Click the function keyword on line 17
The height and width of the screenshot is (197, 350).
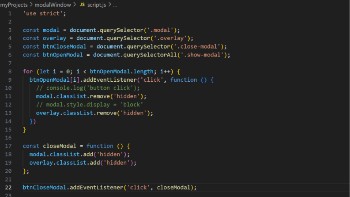click(x=100, y=146)
